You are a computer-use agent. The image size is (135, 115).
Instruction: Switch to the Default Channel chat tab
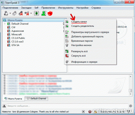(36, 99)
